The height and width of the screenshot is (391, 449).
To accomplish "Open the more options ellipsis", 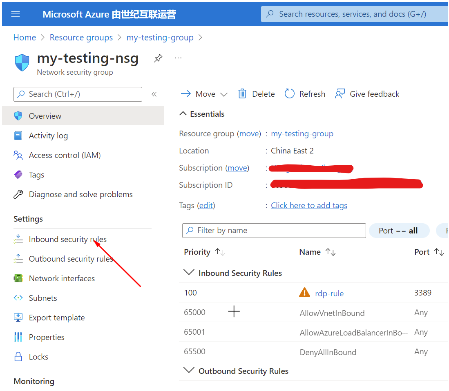I will [x=178, y=58].
